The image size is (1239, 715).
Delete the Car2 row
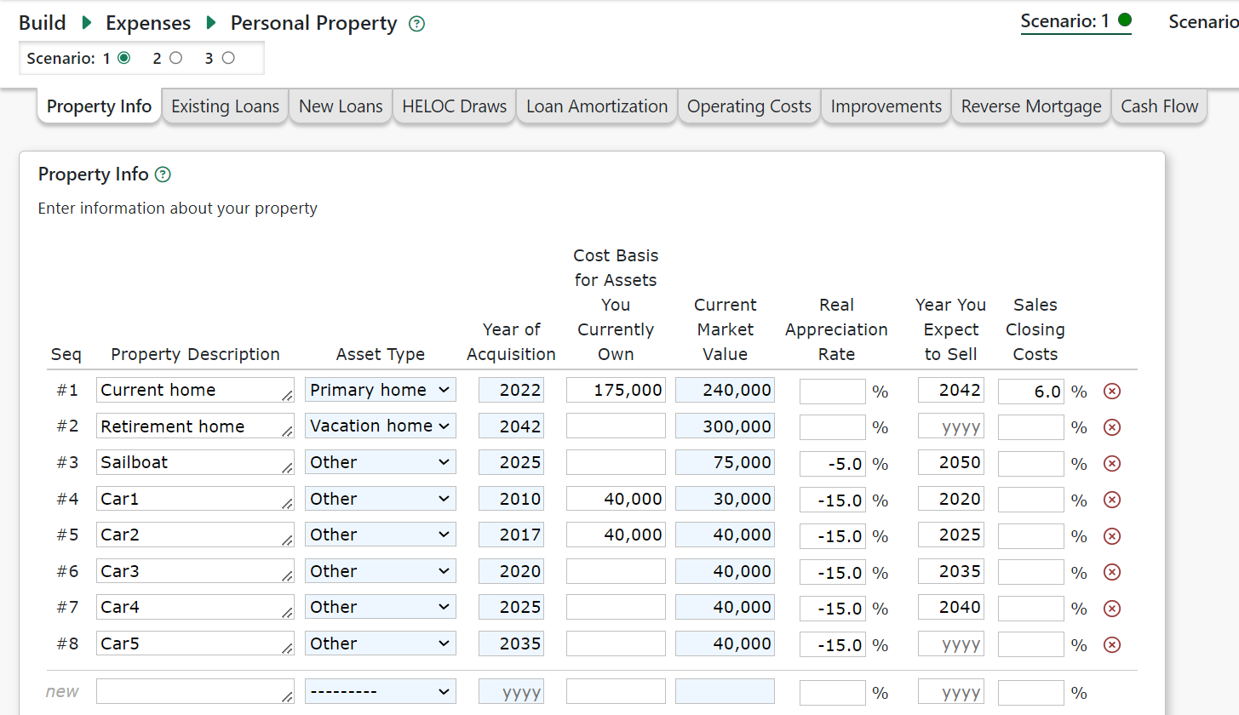(x=1111, y=536)
